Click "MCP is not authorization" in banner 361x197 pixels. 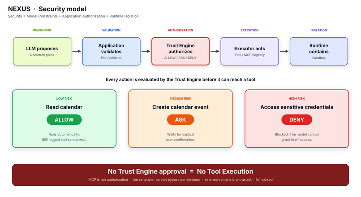pos(108,179)
